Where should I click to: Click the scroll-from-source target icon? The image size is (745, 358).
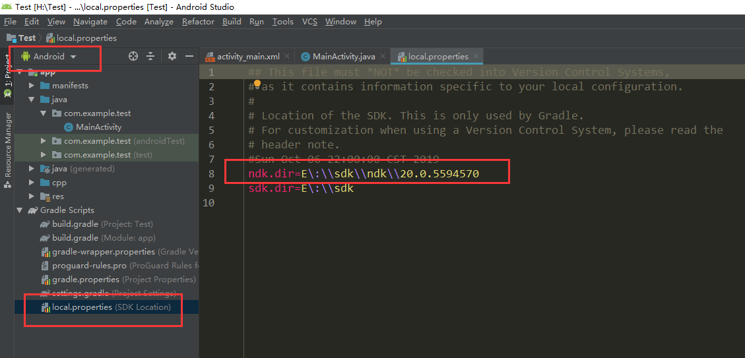[x=133, y=57]
